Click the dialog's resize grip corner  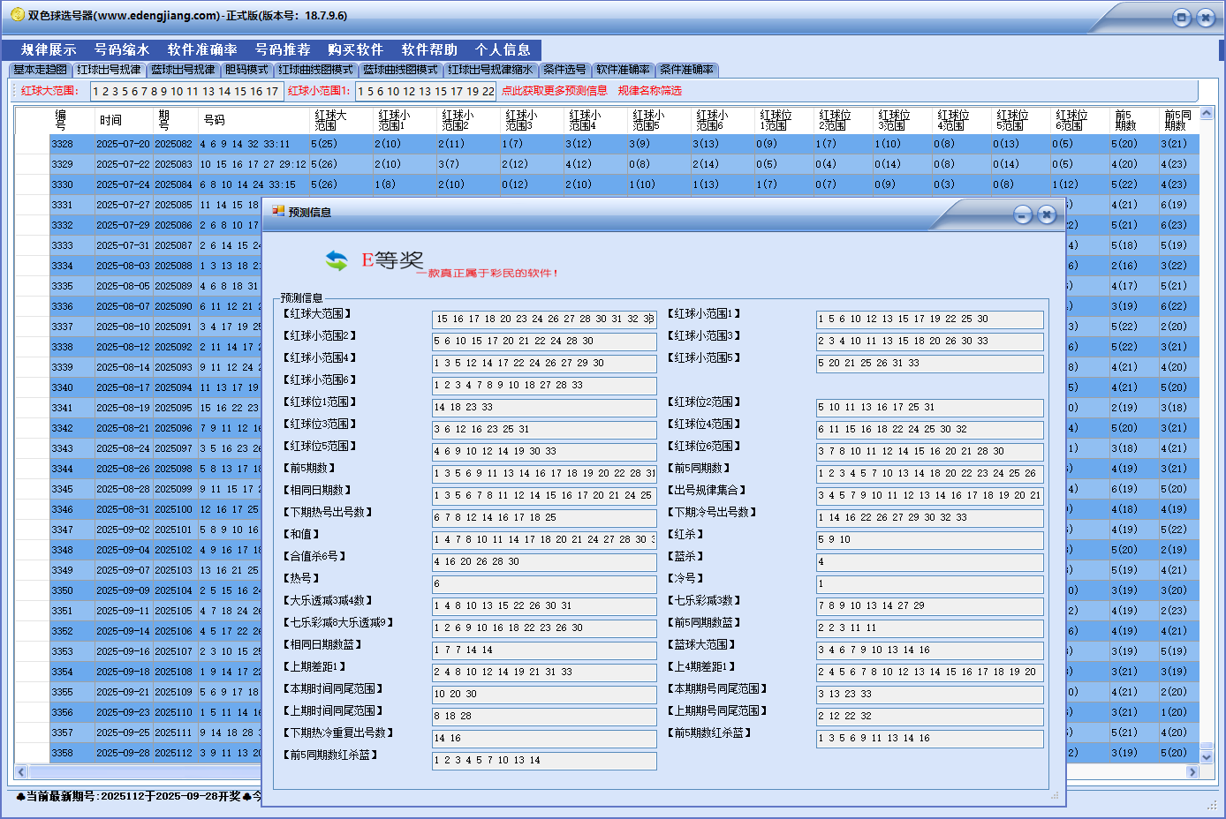(x=1054, y=795)
